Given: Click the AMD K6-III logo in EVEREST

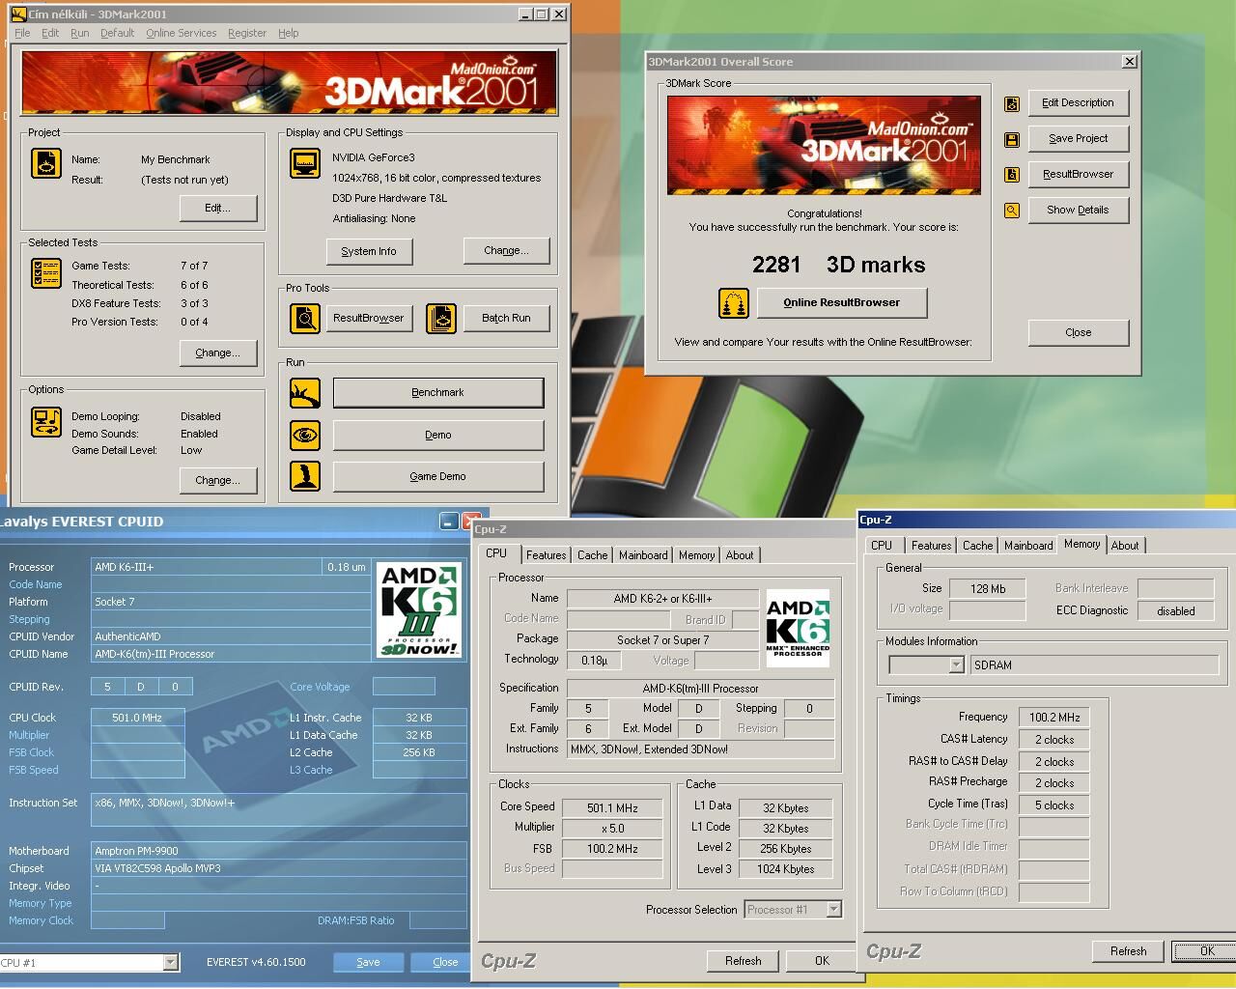Looking at the screenshot, I should point(419,611).
